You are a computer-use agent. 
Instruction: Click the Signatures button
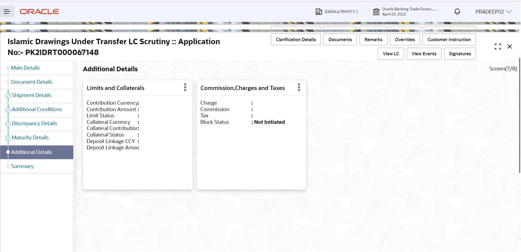tap(460, 54)
